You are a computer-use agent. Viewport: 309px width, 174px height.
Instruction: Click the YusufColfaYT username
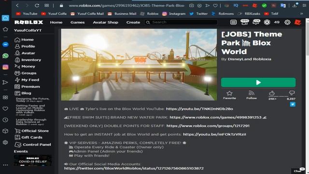coord(28,30)
